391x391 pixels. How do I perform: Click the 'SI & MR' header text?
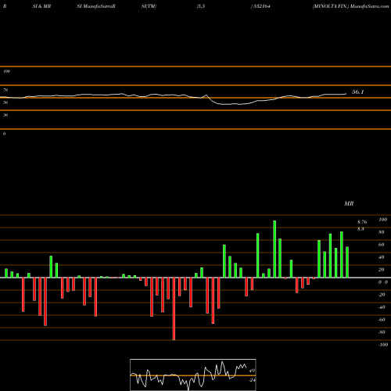click(41, 6)
